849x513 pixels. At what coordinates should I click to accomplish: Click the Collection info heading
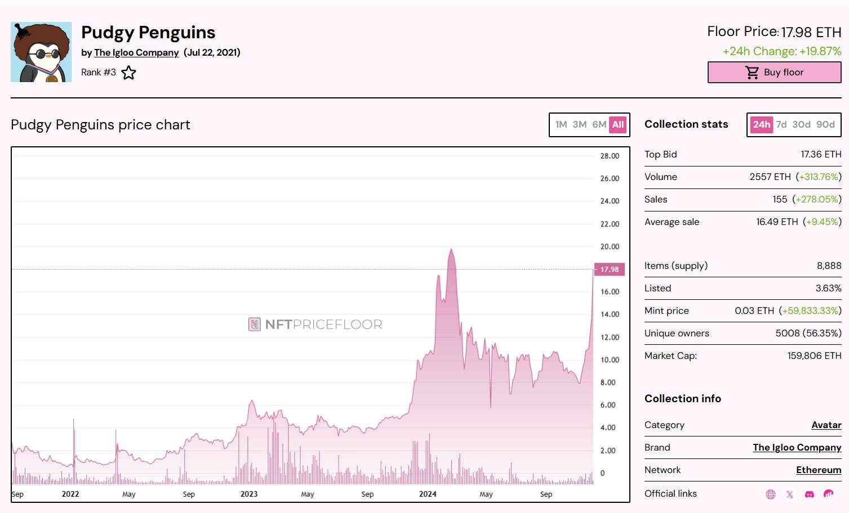683,399
